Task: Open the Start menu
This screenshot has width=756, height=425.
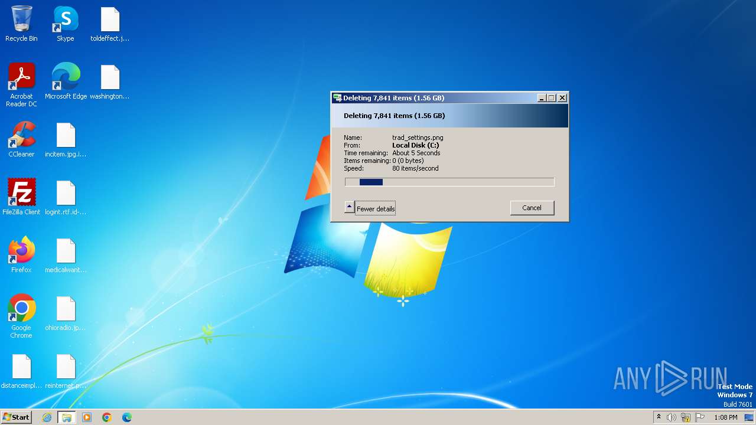Action: tap(16, 417)
